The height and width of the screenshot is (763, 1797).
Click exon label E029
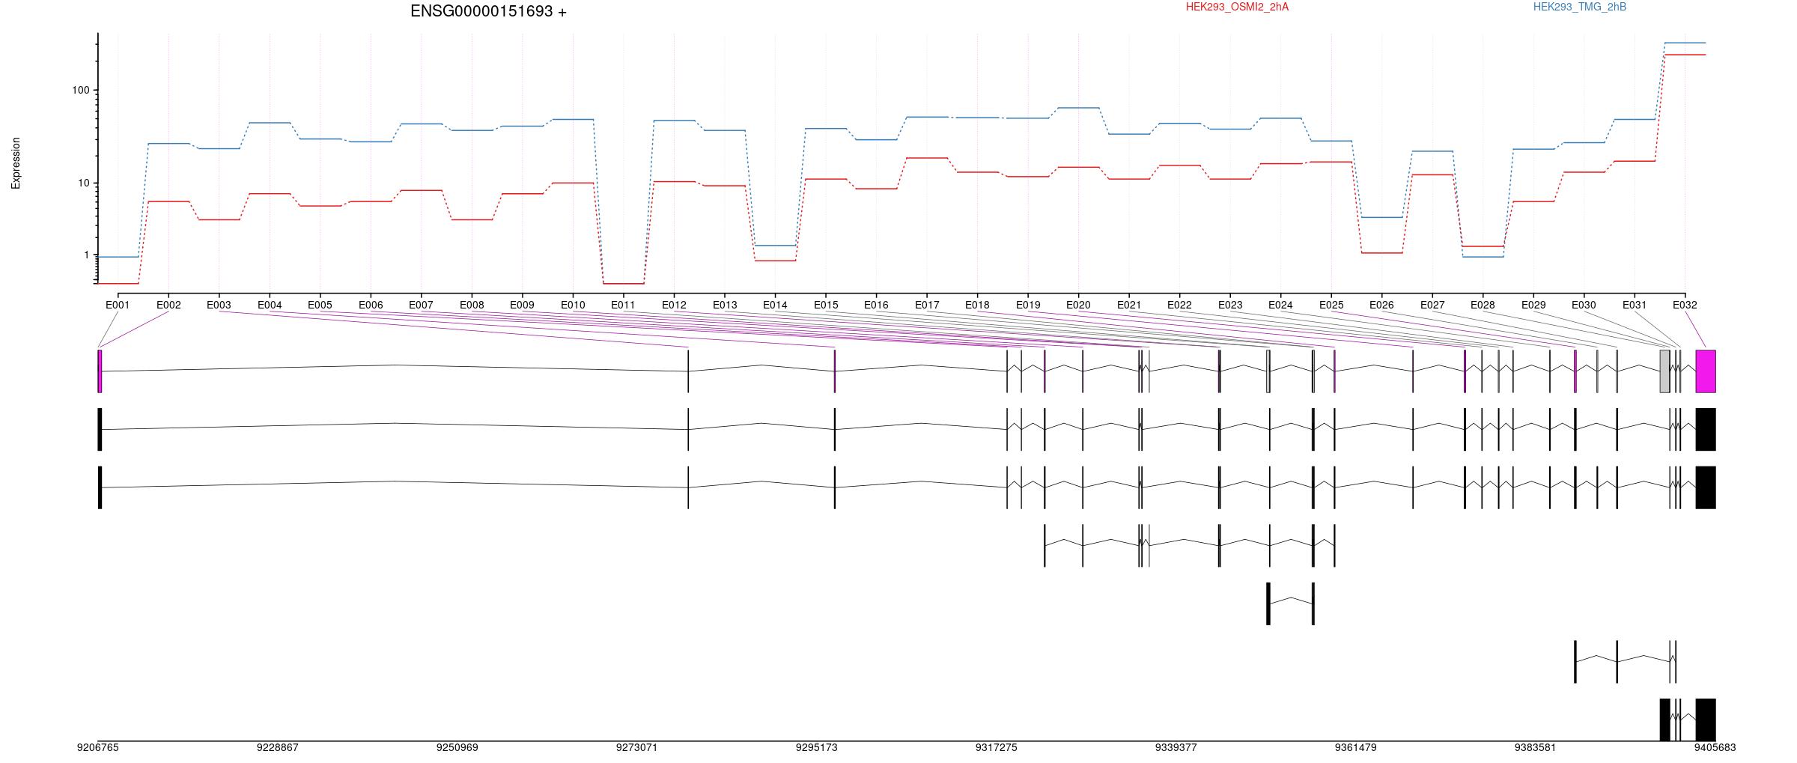tap(1533, 305)
